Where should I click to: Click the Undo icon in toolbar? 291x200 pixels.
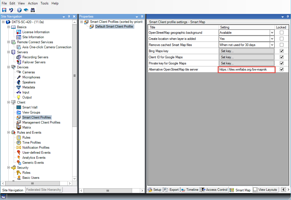click(11, 10)
